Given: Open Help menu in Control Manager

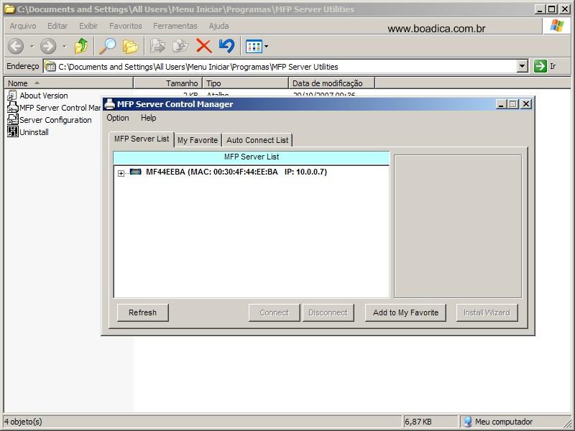Looking at the screenshot, I should pos(149,118).
